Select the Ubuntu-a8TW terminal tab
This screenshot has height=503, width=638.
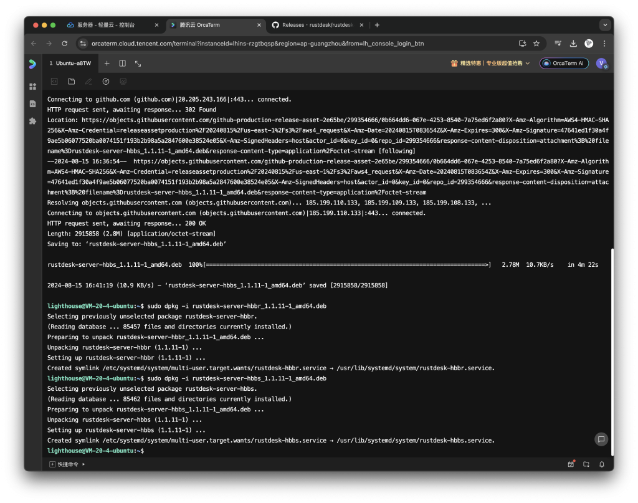coord(70,64)
